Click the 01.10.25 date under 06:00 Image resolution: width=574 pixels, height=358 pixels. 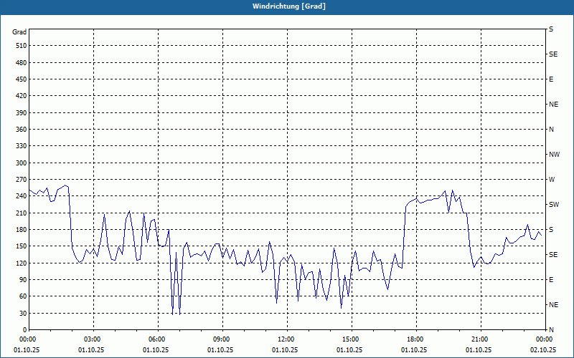(156, 350)
